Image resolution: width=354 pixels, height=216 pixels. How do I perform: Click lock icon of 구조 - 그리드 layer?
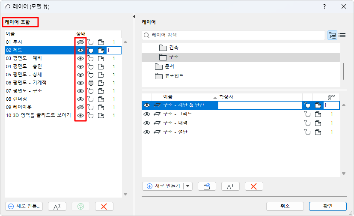pyautogui.click(x=307, y=114)
